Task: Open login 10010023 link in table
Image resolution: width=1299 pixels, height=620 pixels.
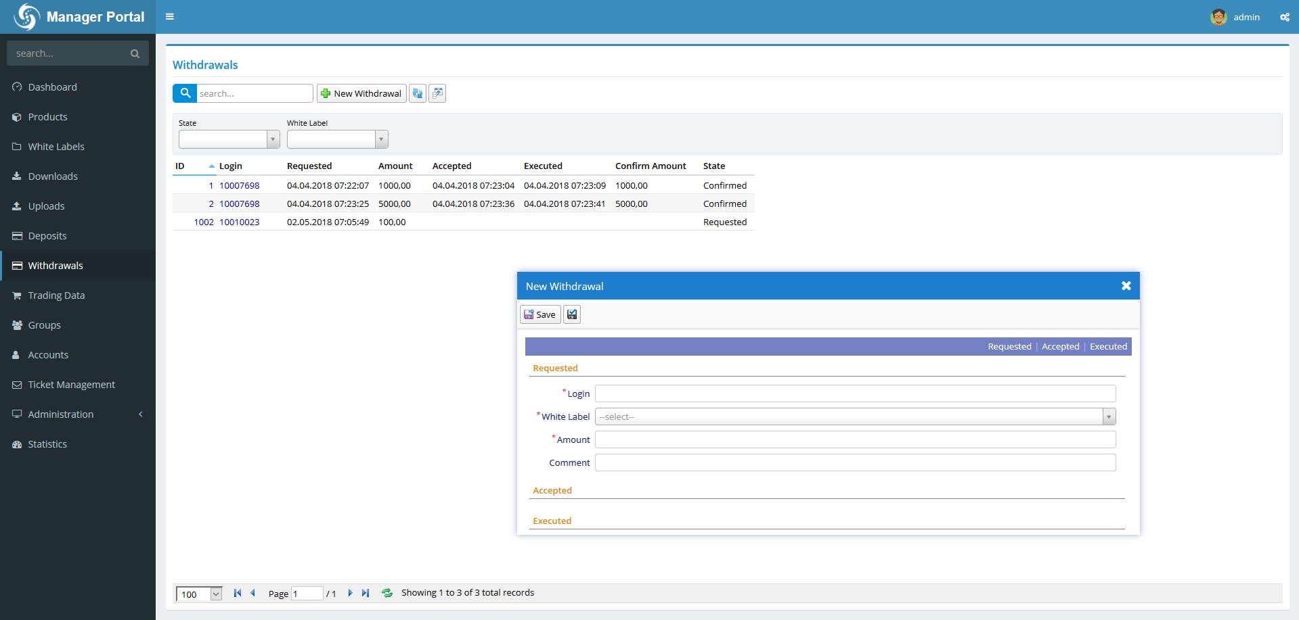Action: click(x=239, y=222)
